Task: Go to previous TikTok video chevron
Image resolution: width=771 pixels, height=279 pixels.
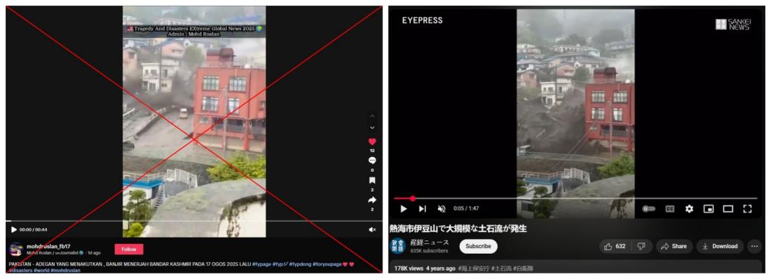Action: point(372,116)
